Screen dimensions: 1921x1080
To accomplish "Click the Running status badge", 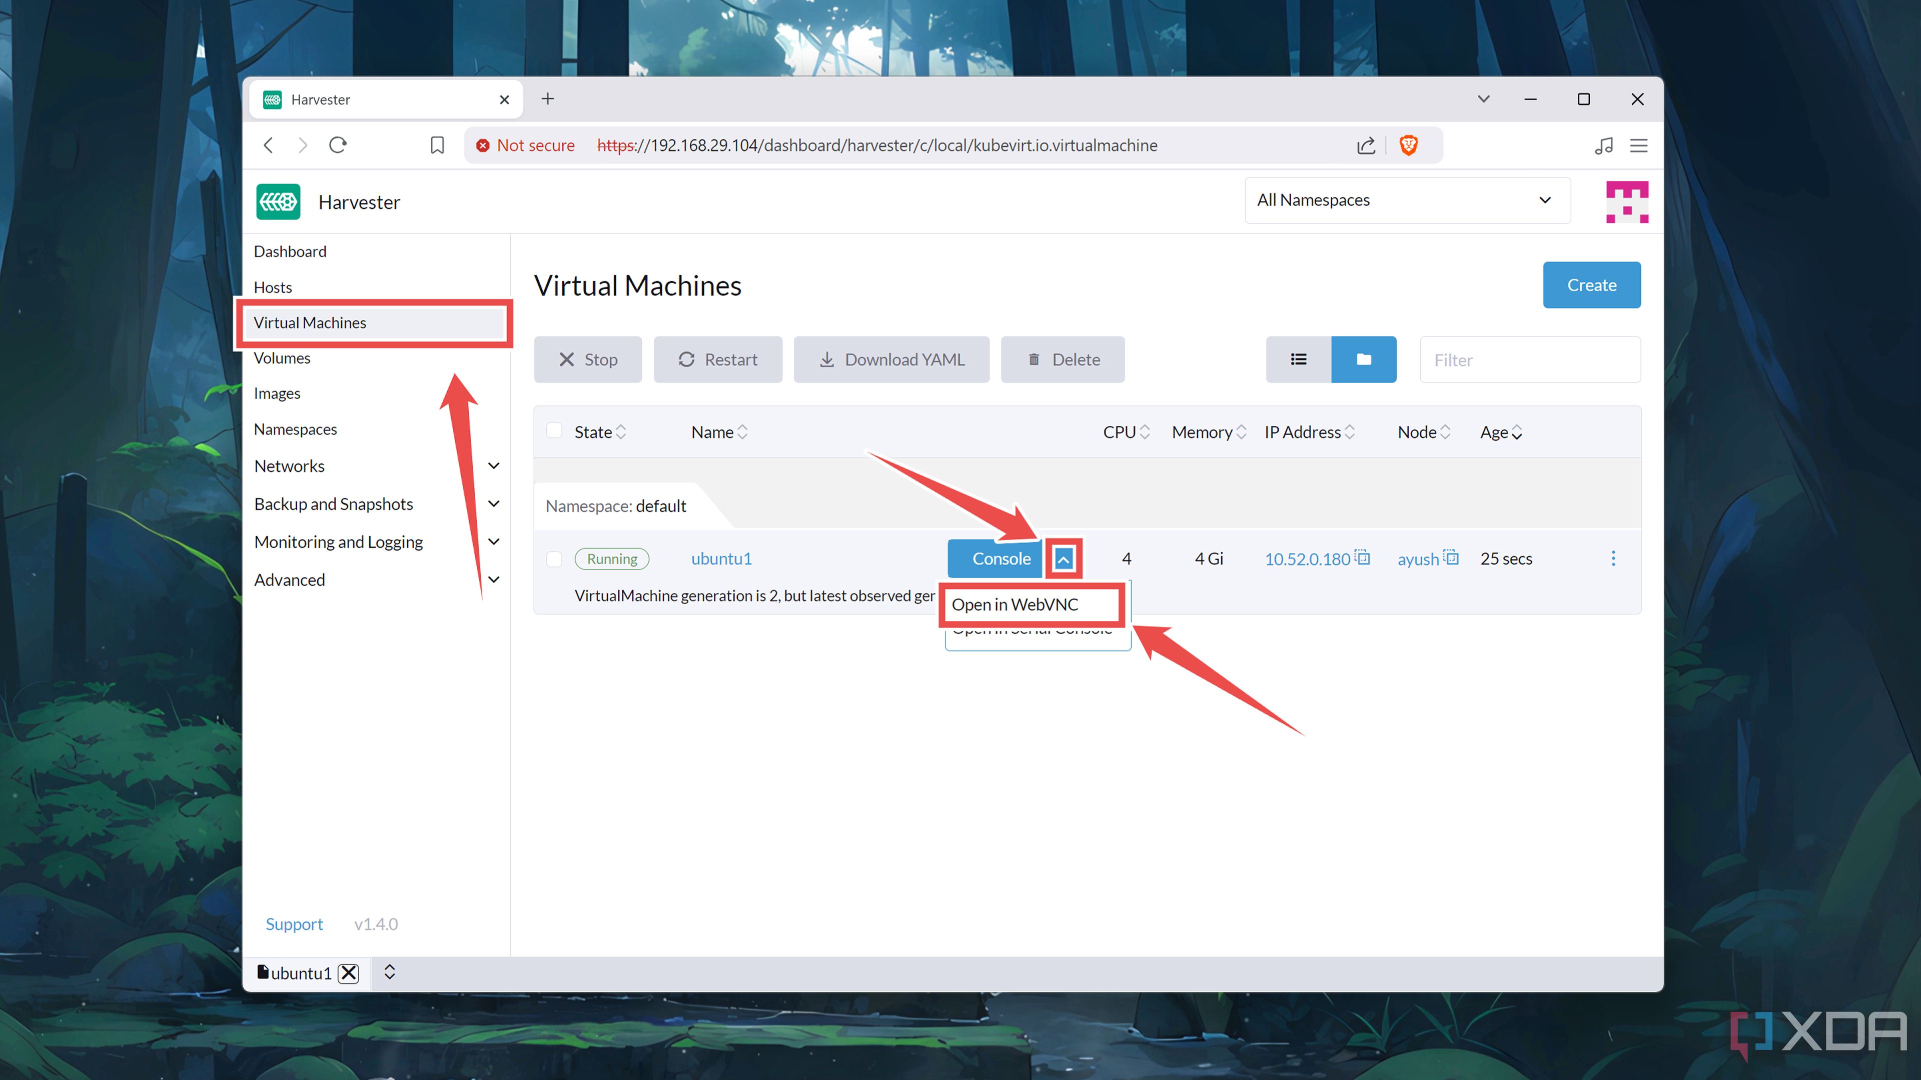I will pyautogui.click(x=611, y=559).
